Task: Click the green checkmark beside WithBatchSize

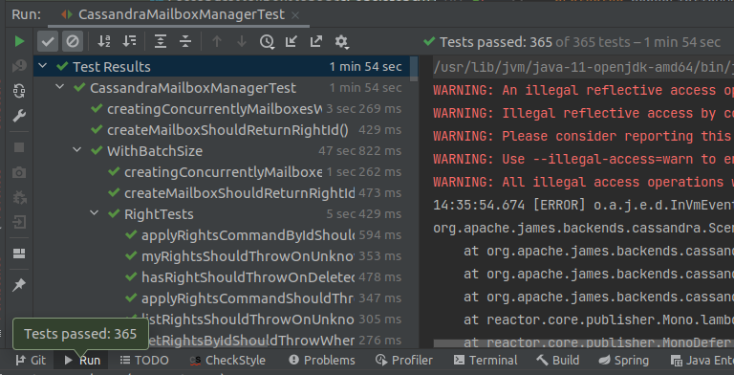Action: [x=97, y=150]
